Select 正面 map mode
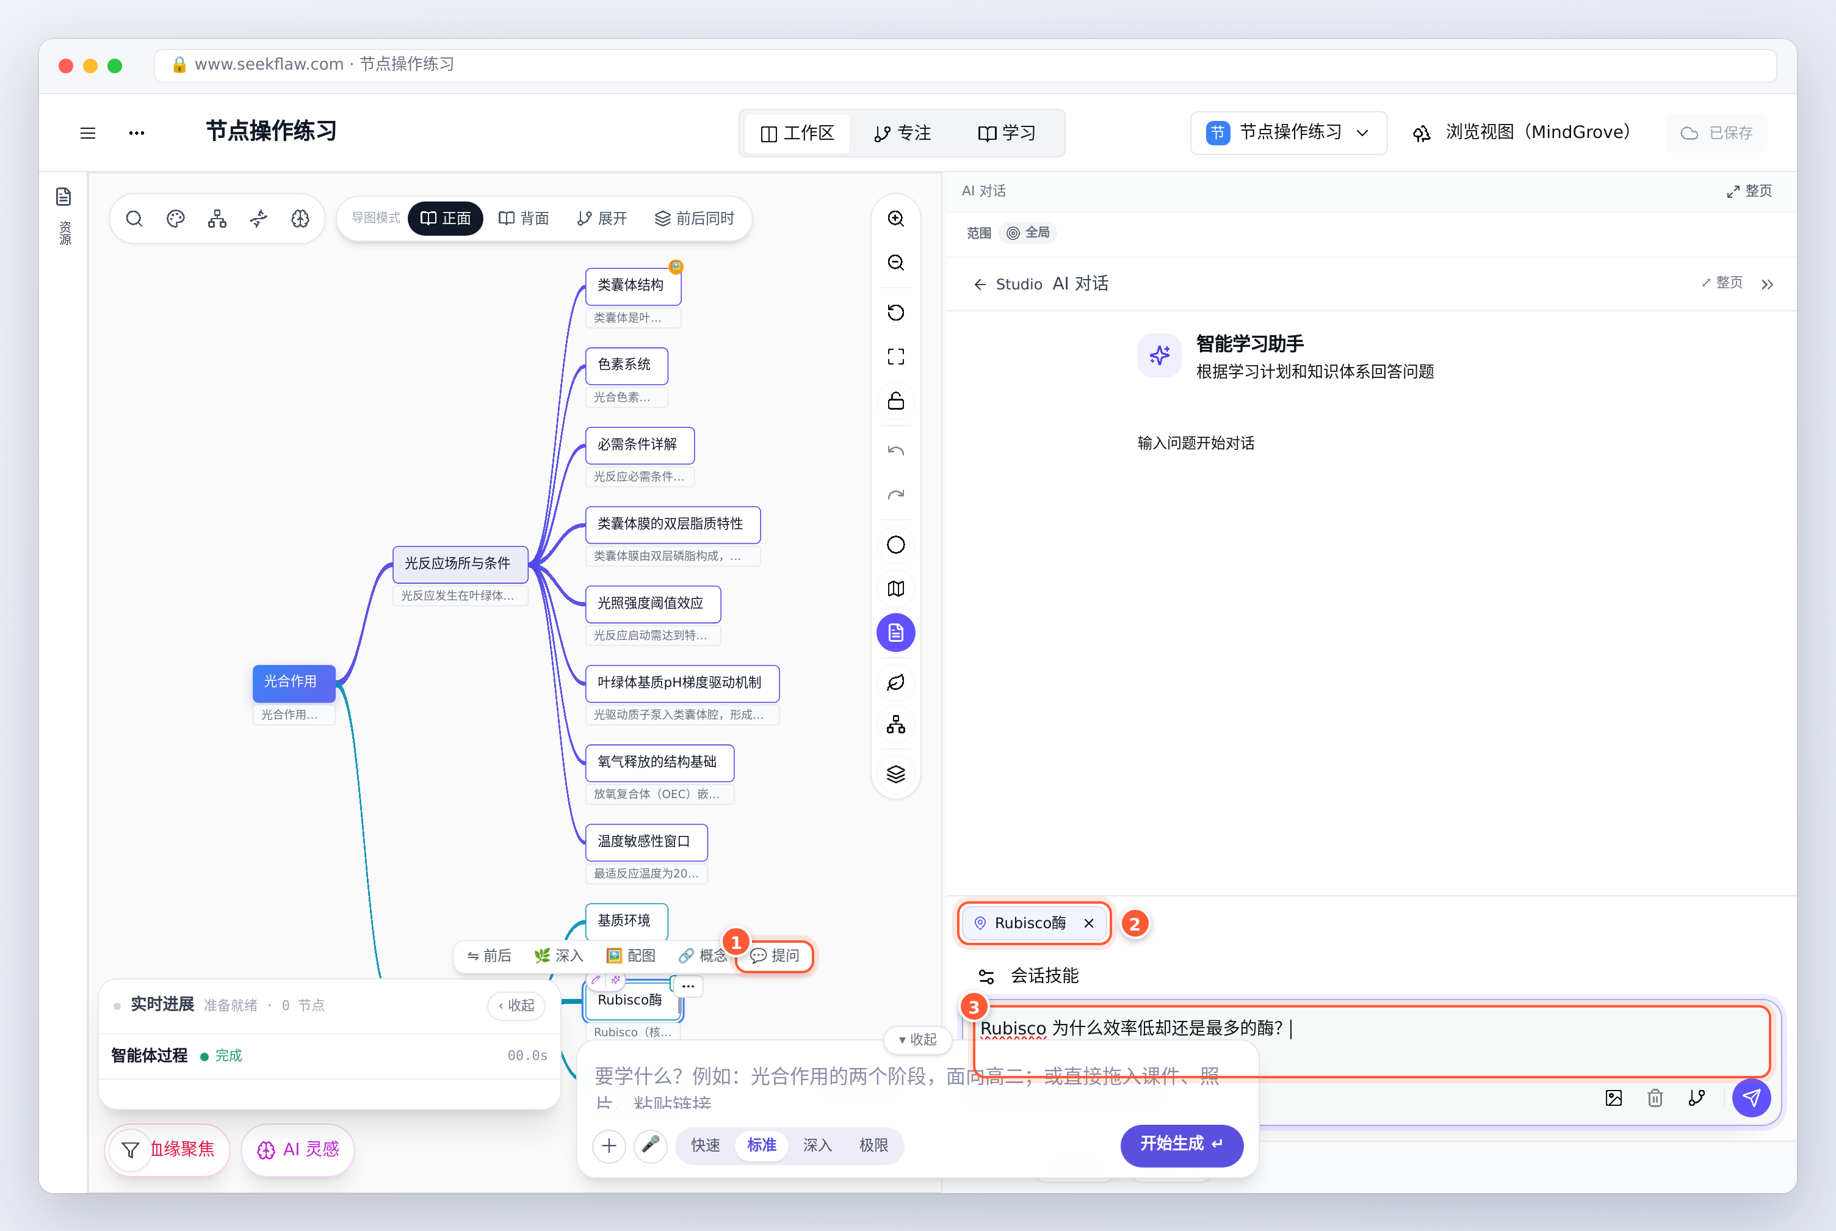This screenshot has height=1231, width=1836. [446, 218]
